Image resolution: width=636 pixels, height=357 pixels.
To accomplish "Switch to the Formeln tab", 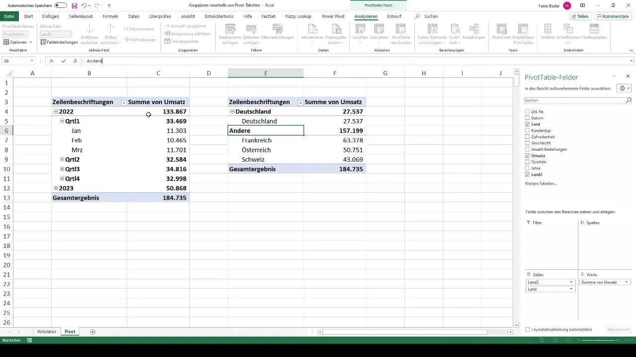I will (110, 16).
